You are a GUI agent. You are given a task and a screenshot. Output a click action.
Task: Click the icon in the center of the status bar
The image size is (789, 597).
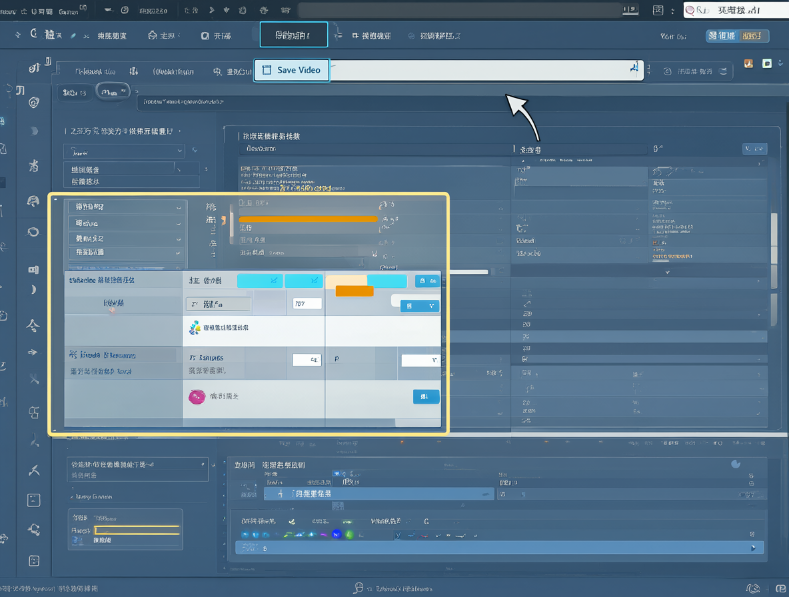coord(359,588)
